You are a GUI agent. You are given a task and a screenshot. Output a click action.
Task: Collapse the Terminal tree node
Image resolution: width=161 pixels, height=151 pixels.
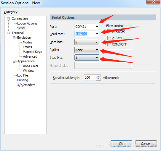(8, 33)
